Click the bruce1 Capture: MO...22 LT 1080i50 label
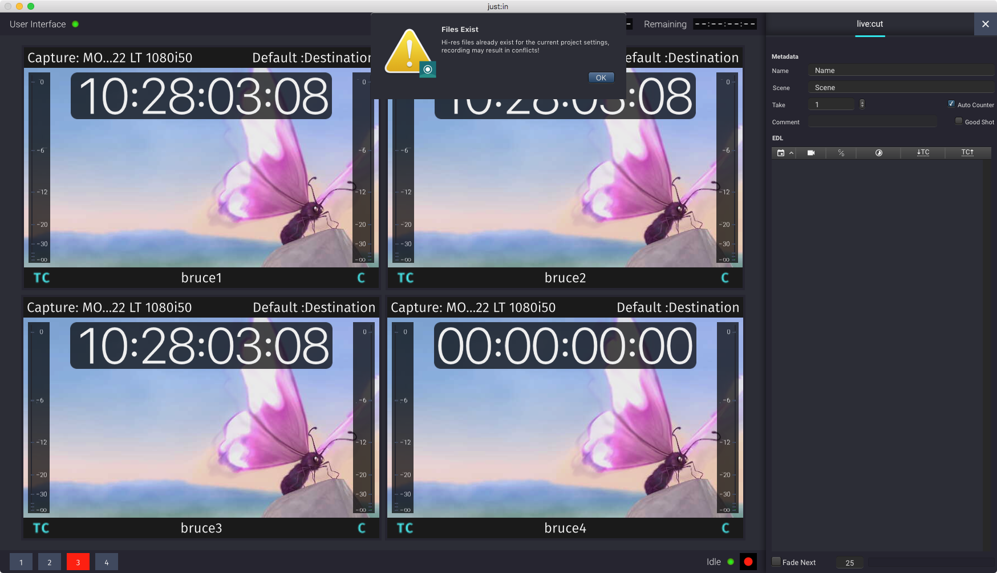Screen dimensions: 997x573 [x=110, y=58]
